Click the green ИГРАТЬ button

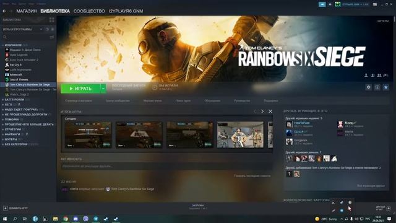[x=80, y=89]
